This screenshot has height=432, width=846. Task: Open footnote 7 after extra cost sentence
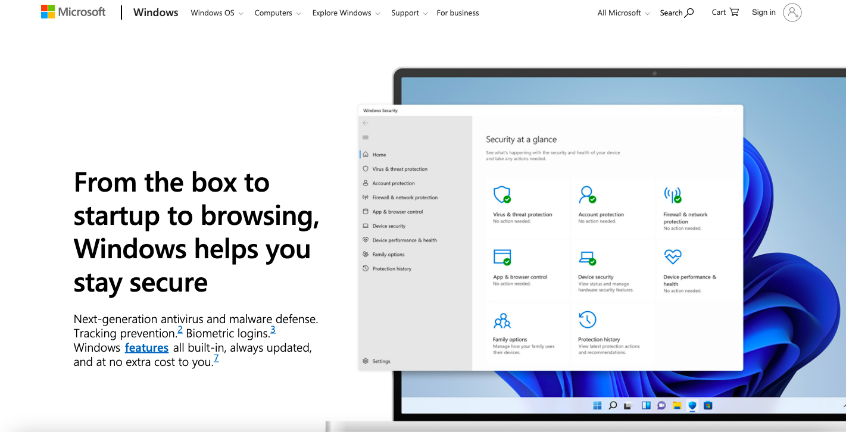click(x=216, y=358)
